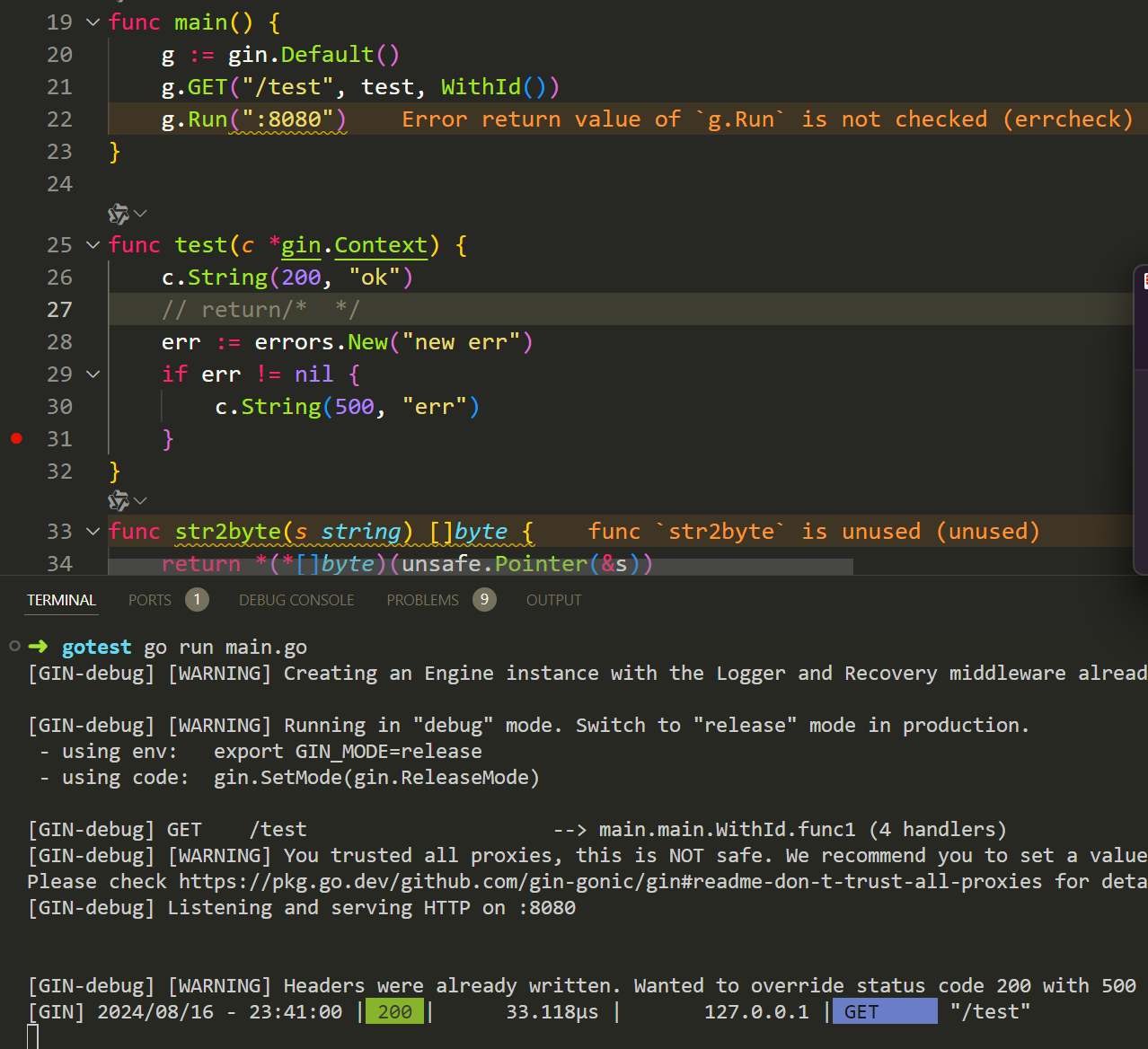Click the code lens icon above func test
1148x1049 pixels.
pos(119,214)
